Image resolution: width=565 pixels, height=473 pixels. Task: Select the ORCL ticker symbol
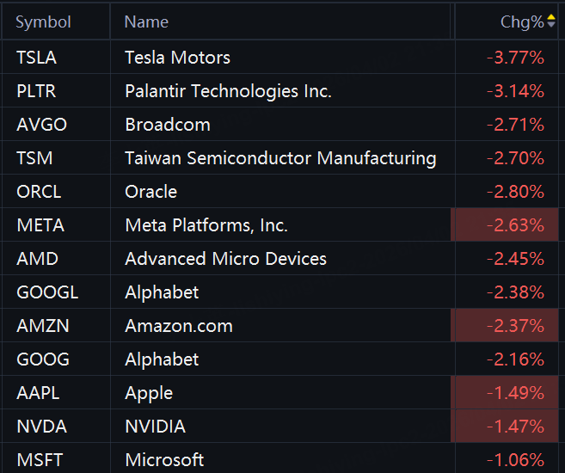[x=40, y=192]
